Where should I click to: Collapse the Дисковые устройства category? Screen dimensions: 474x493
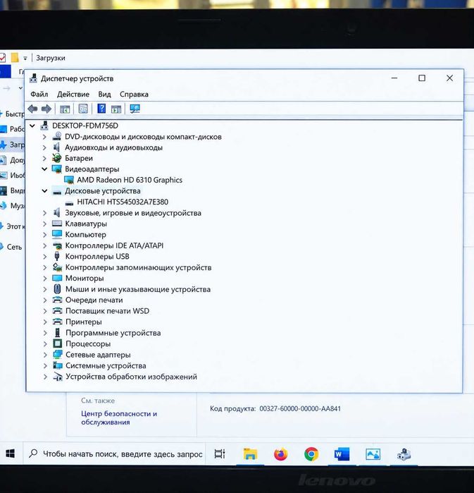tap(44, 191)
